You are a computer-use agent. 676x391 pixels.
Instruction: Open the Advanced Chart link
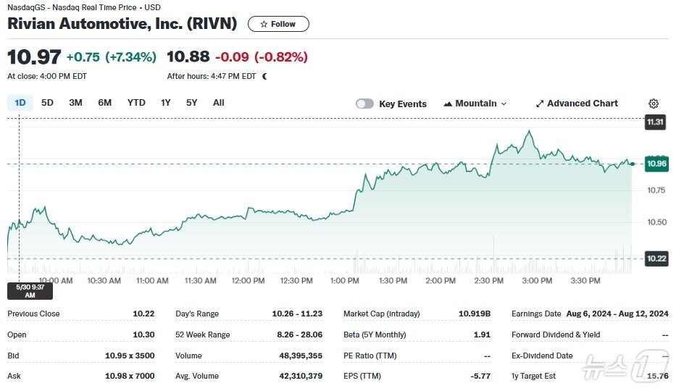coord(577,104)
